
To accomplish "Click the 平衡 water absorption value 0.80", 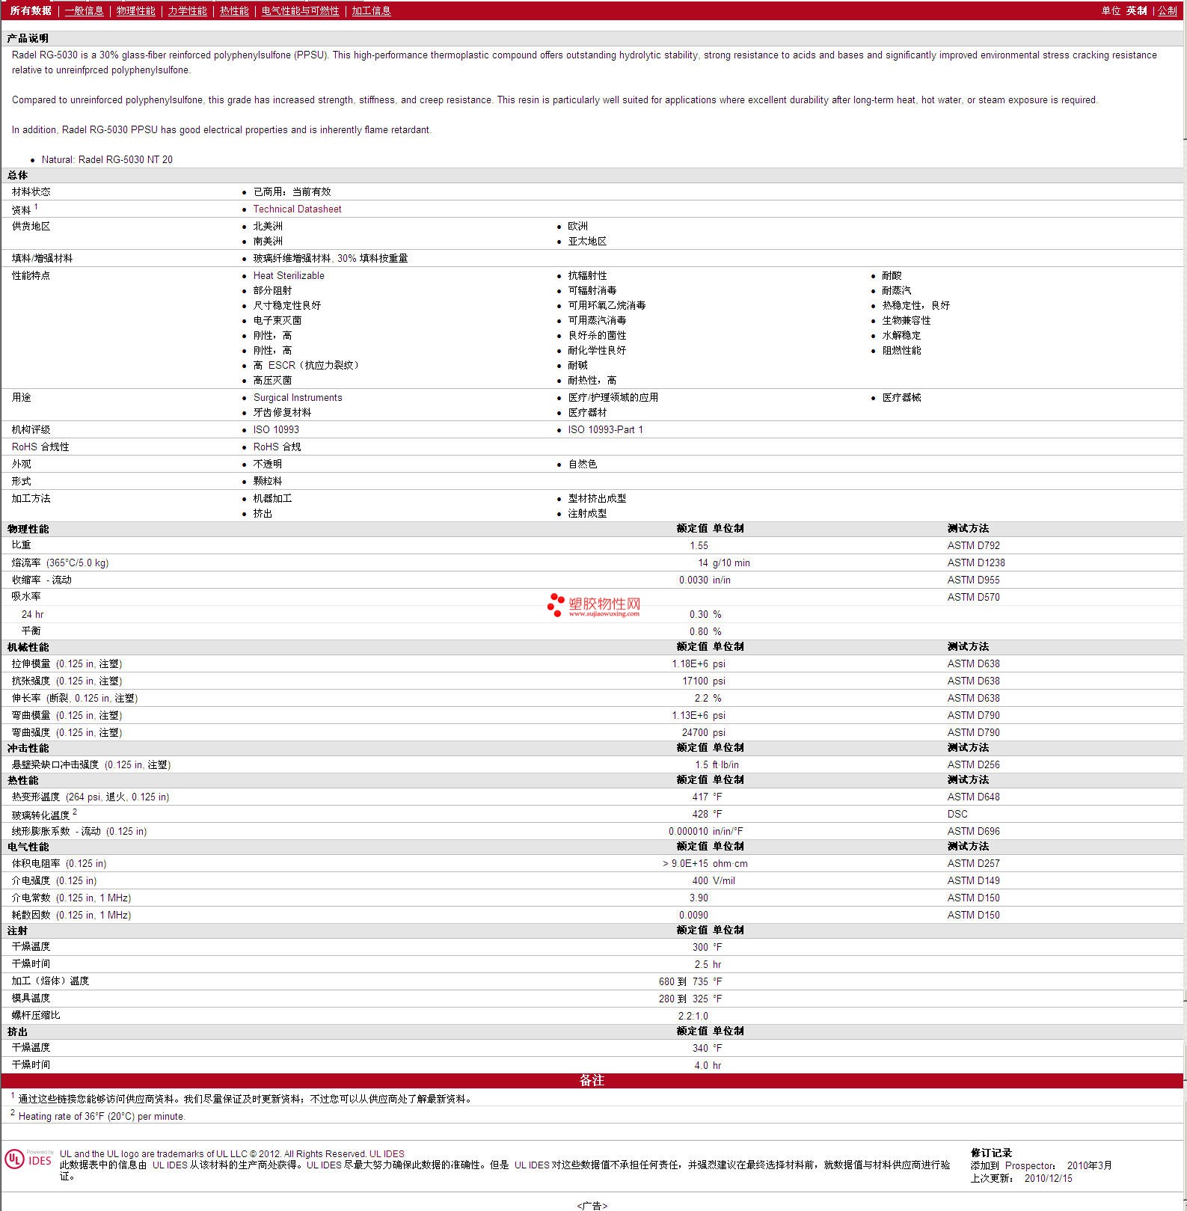I will point(699,631).
